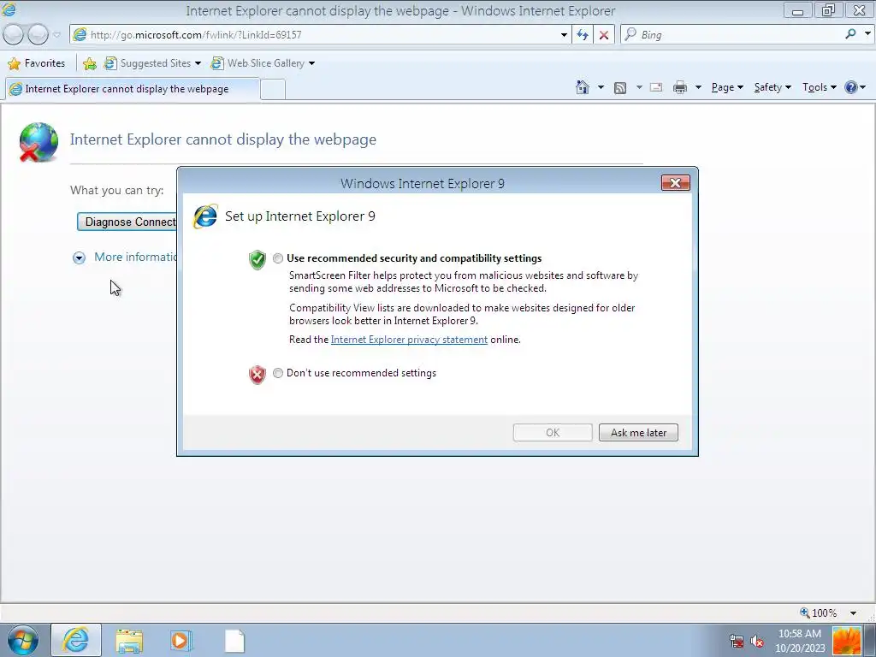Expand the More information section arrow
The image size is (876, 657).
tap(79, 257)
